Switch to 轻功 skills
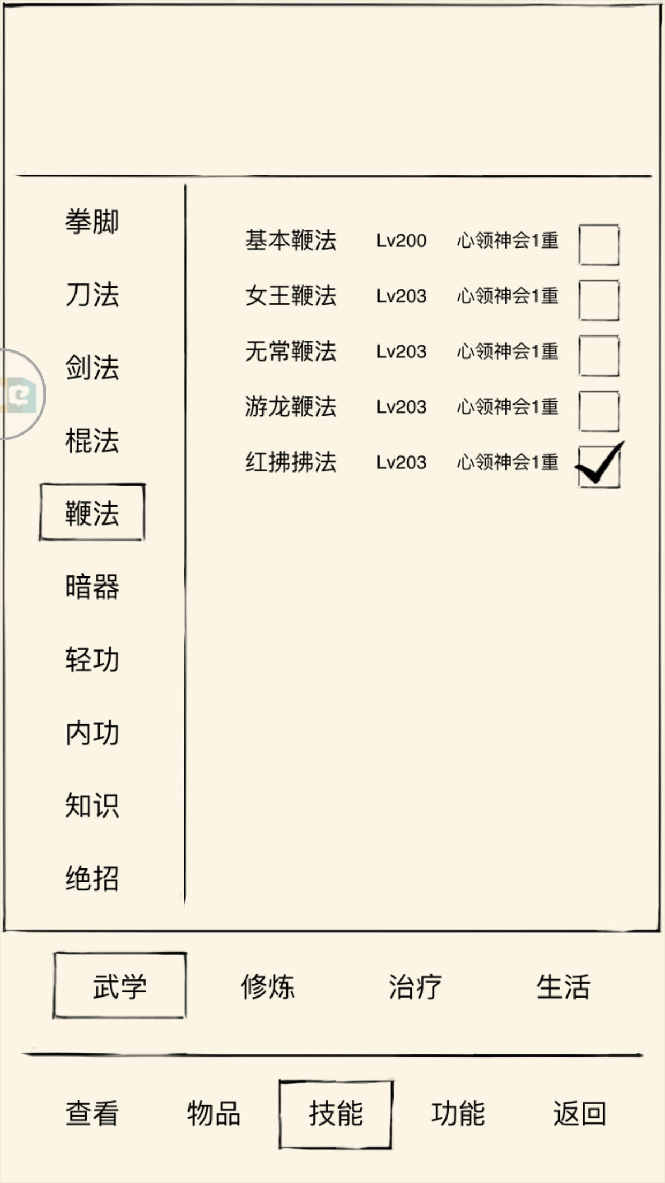The image size is (665, 1183). pyautogui.click(x=92, y=660)
